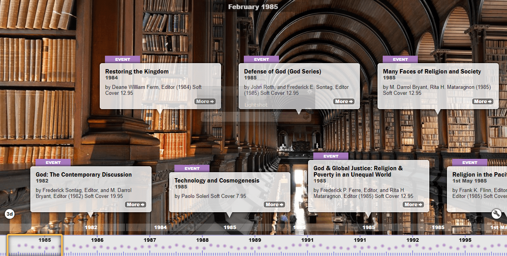
Task: Click Frederick P. Ferre editor description text
Action: [x=363, y=193]
